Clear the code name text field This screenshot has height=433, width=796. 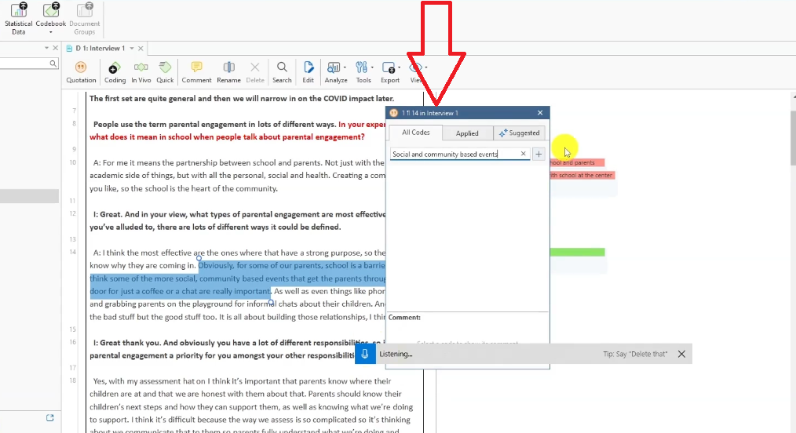(x=524, y=155)
